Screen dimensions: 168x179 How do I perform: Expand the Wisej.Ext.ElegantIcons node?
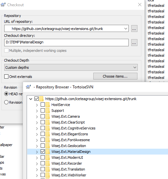point(37,134)
